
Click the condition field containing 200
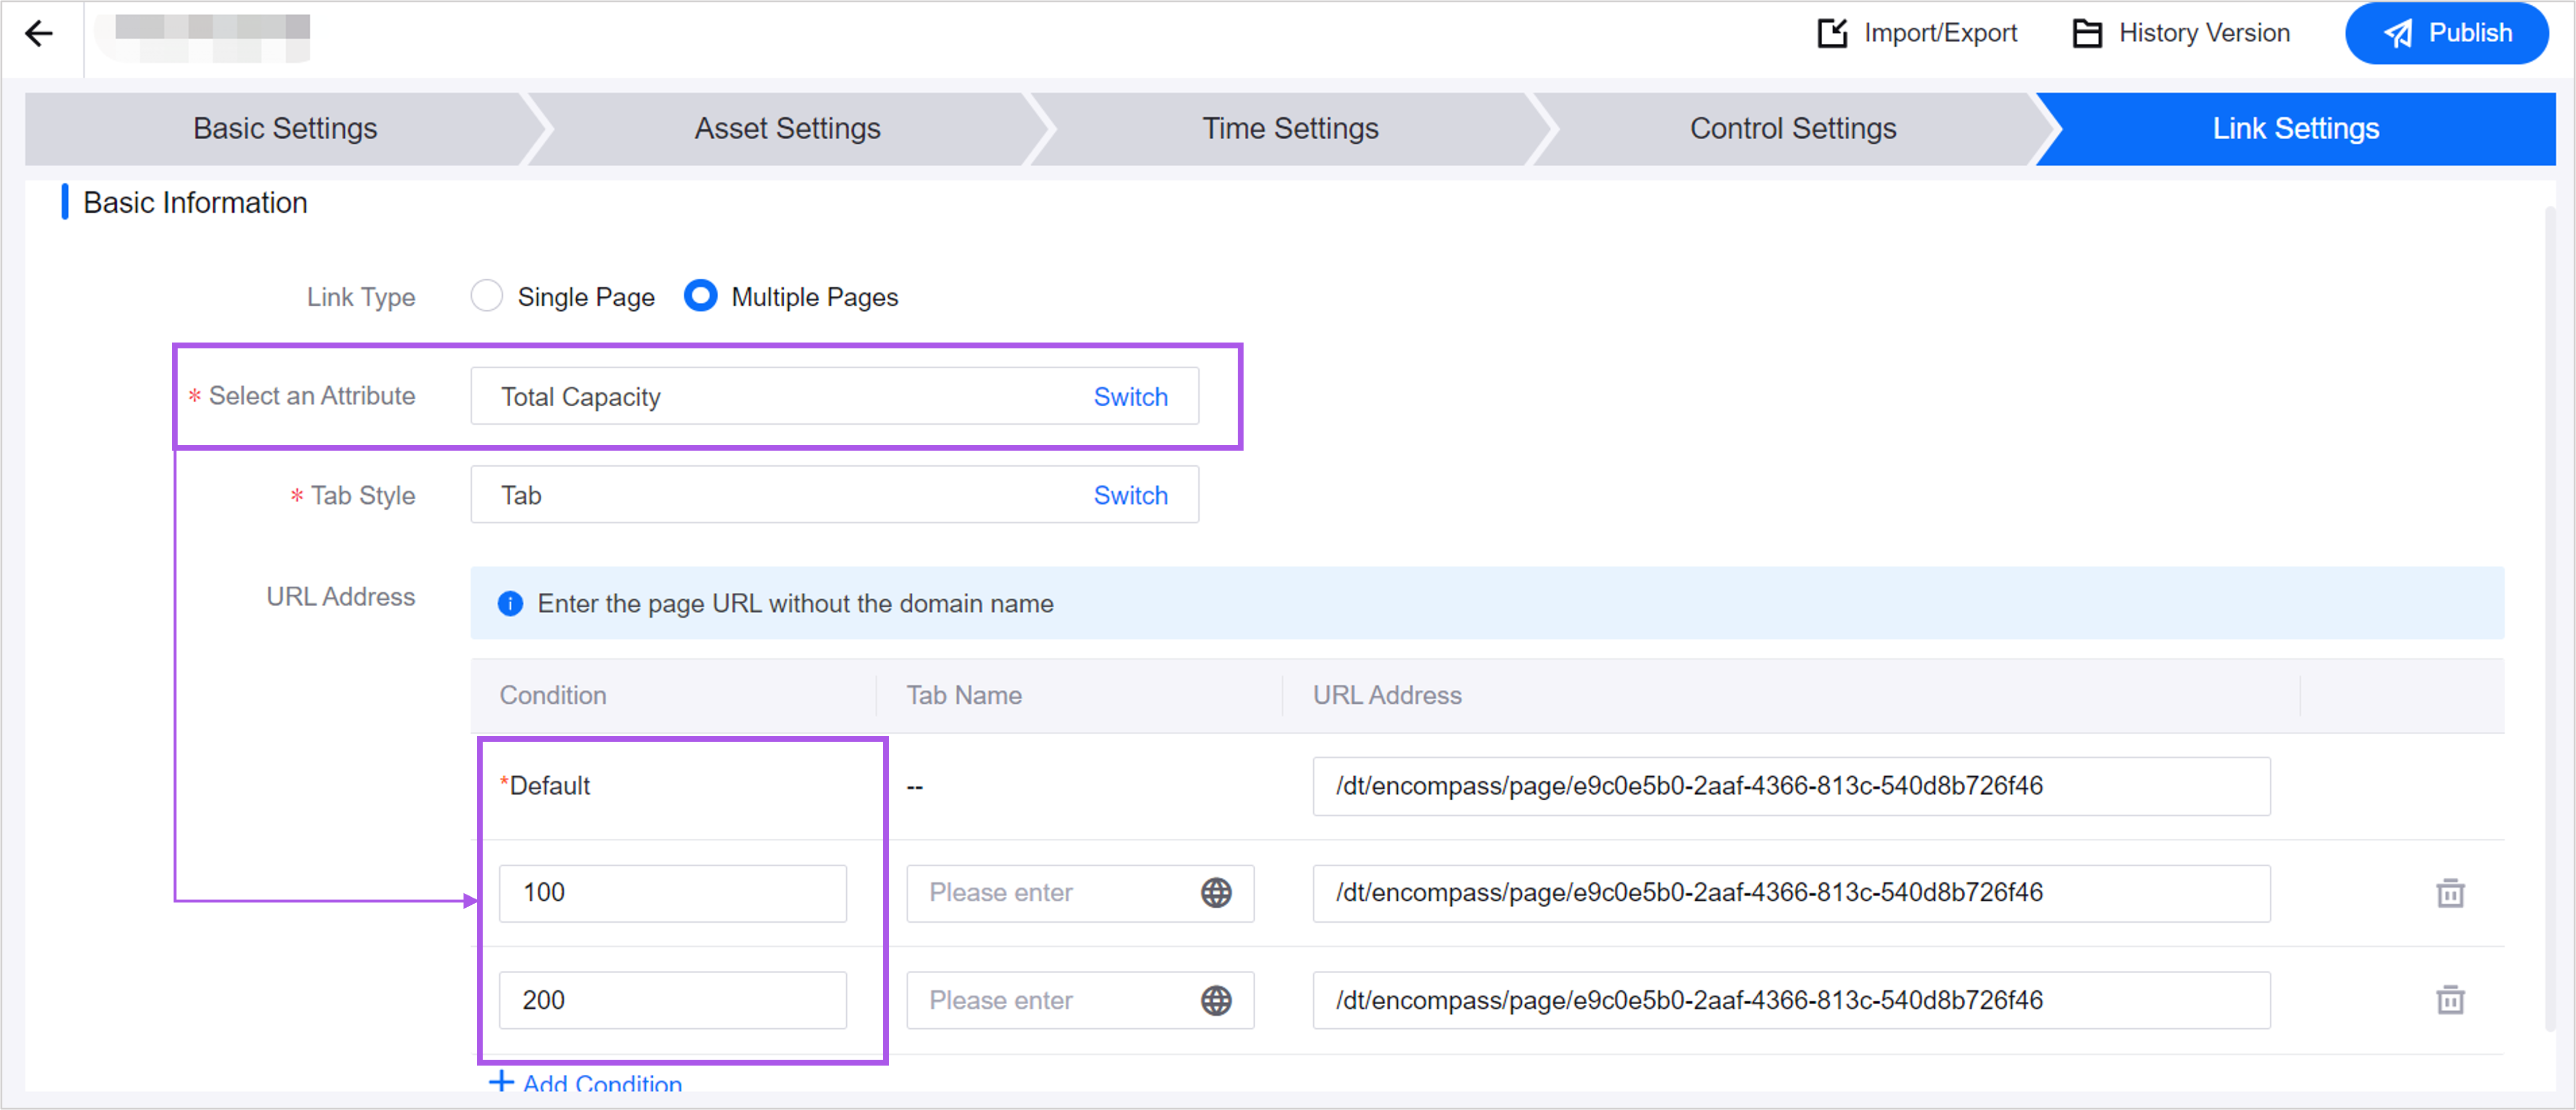[x=673, y=1000]
